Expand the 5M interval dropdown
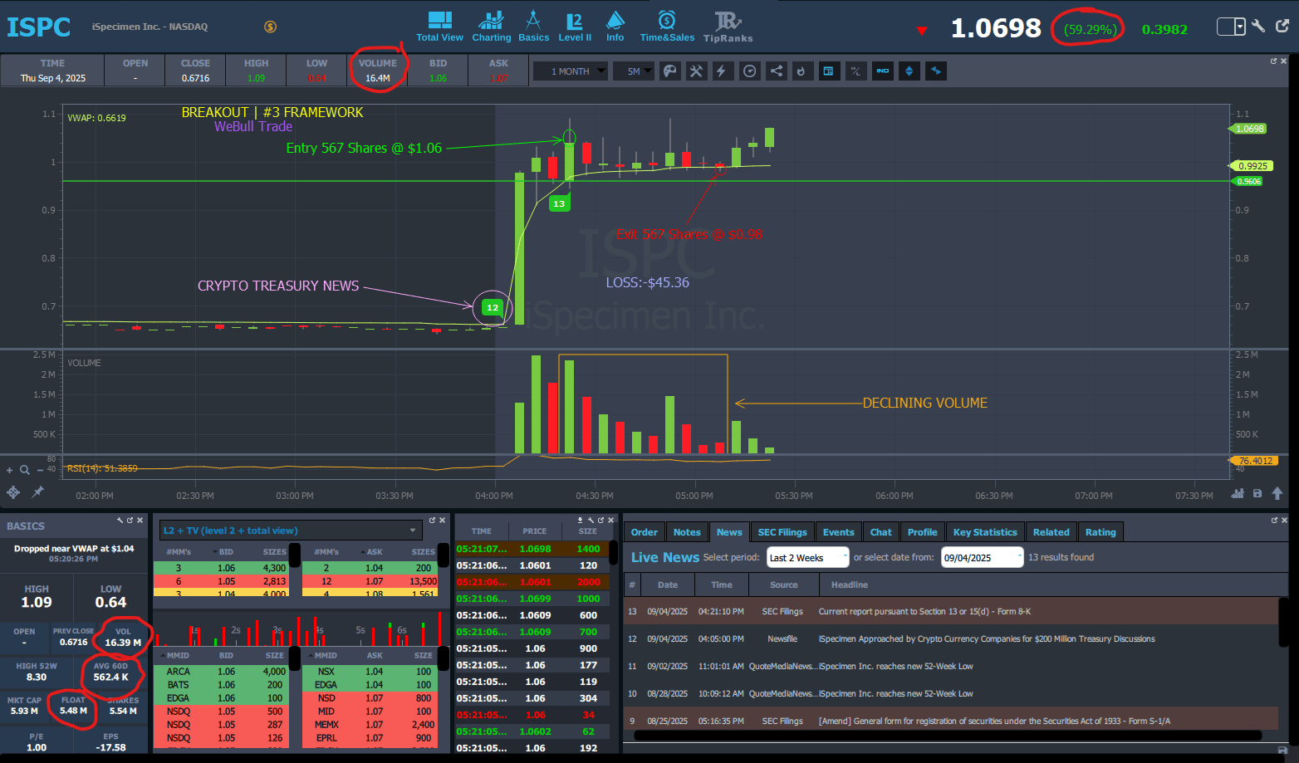 (635, 71)
